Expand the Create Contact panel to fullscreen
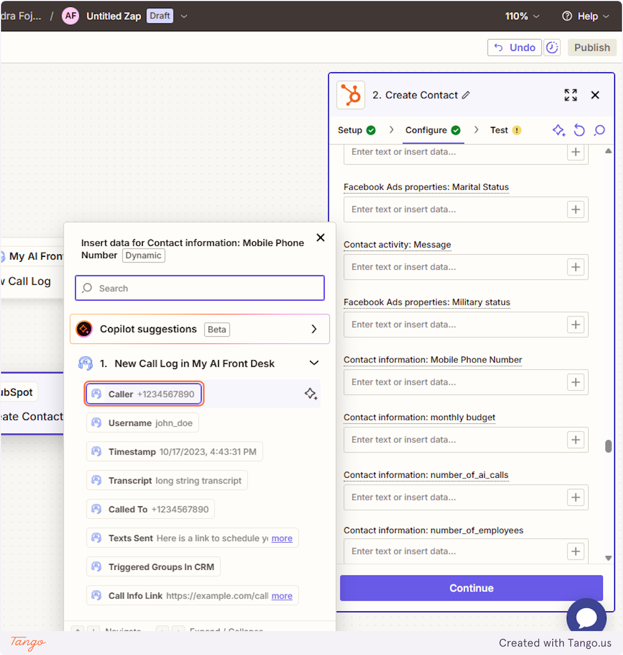This screenshot has height=655, width=623. [x=571, y=95]
